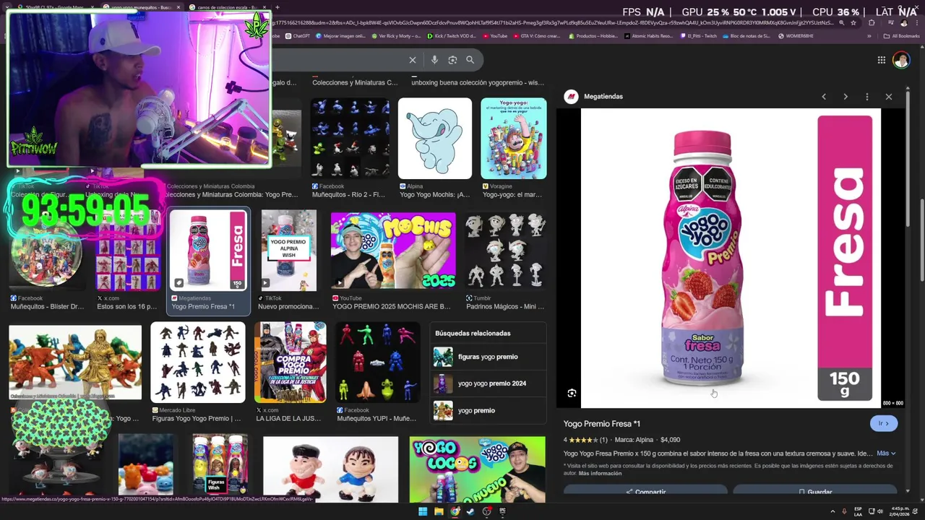Open Facebook Muñequitos Rio 2 thumbnail
The height and width of the screenshot is (520, 925).
click(350, 139)
